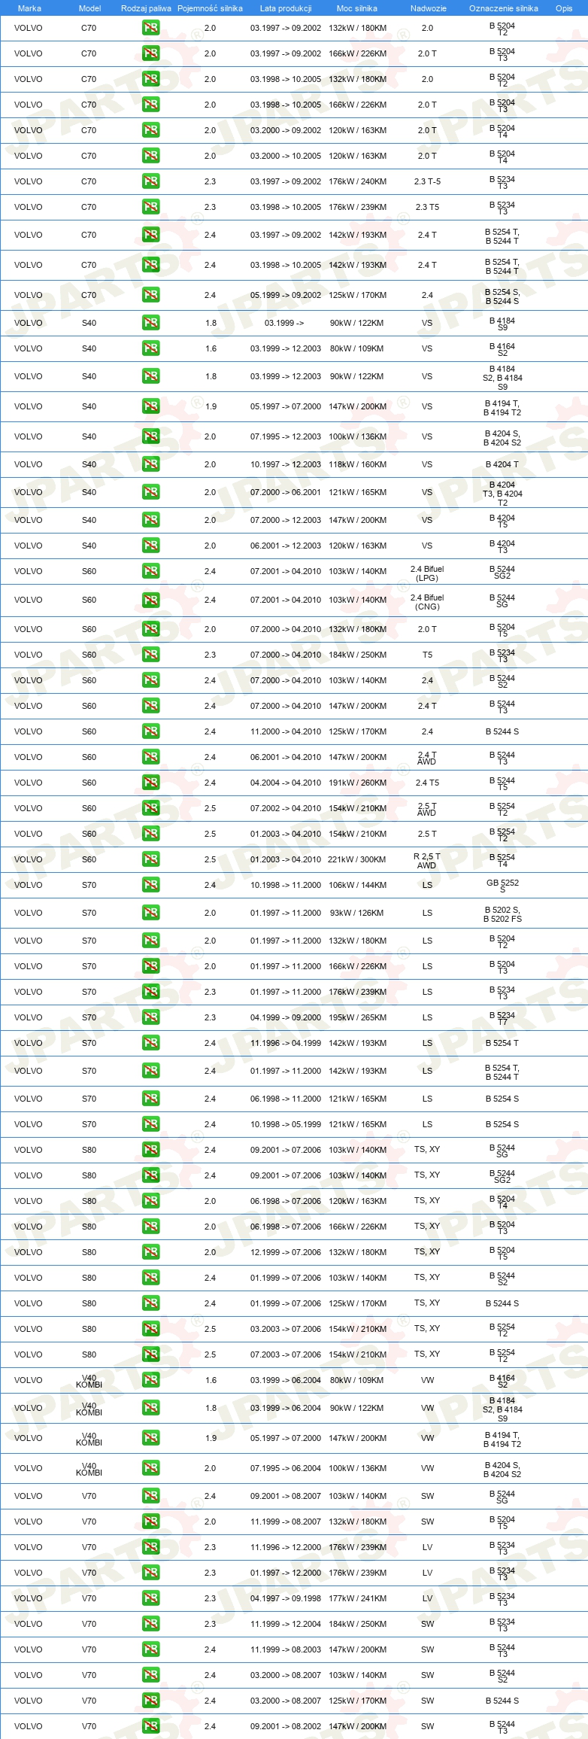
Task: Click fuel icon in S60 Bifuel (LPG) row
Action: [x=150, y=571]
